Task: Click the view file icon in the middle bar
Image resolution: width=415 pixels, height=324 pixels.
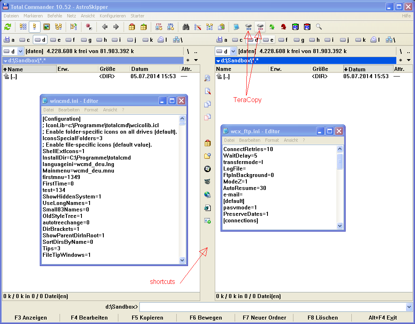Action: [207, 78]
